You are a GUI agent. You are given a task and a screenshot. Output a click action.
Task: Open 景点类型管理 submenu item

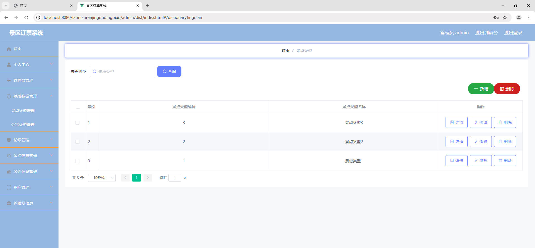pyautogui.click(x=29, y=111)
